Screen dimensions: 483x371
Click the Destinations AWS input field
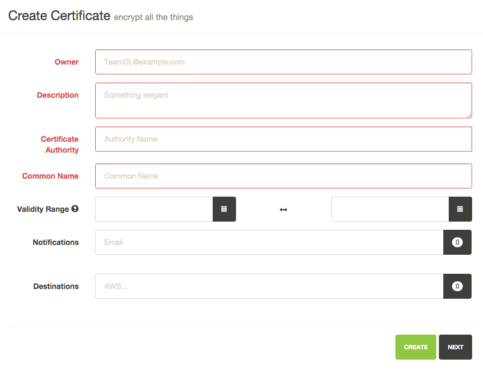point(269,286)
